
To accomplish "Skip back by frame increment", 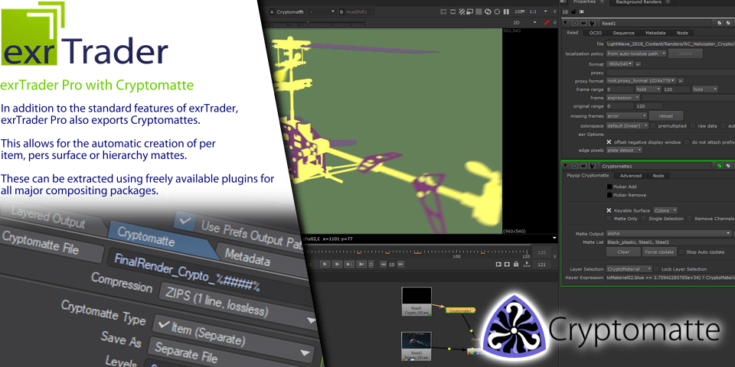I will pos(384,264).
